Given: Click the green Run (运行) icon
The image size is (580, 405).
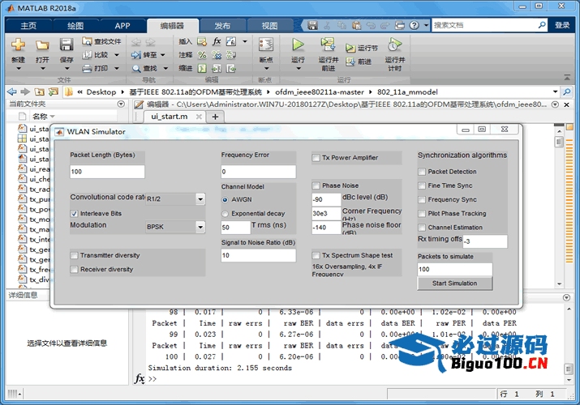Looking at the screenshot, I should (298, 45).
